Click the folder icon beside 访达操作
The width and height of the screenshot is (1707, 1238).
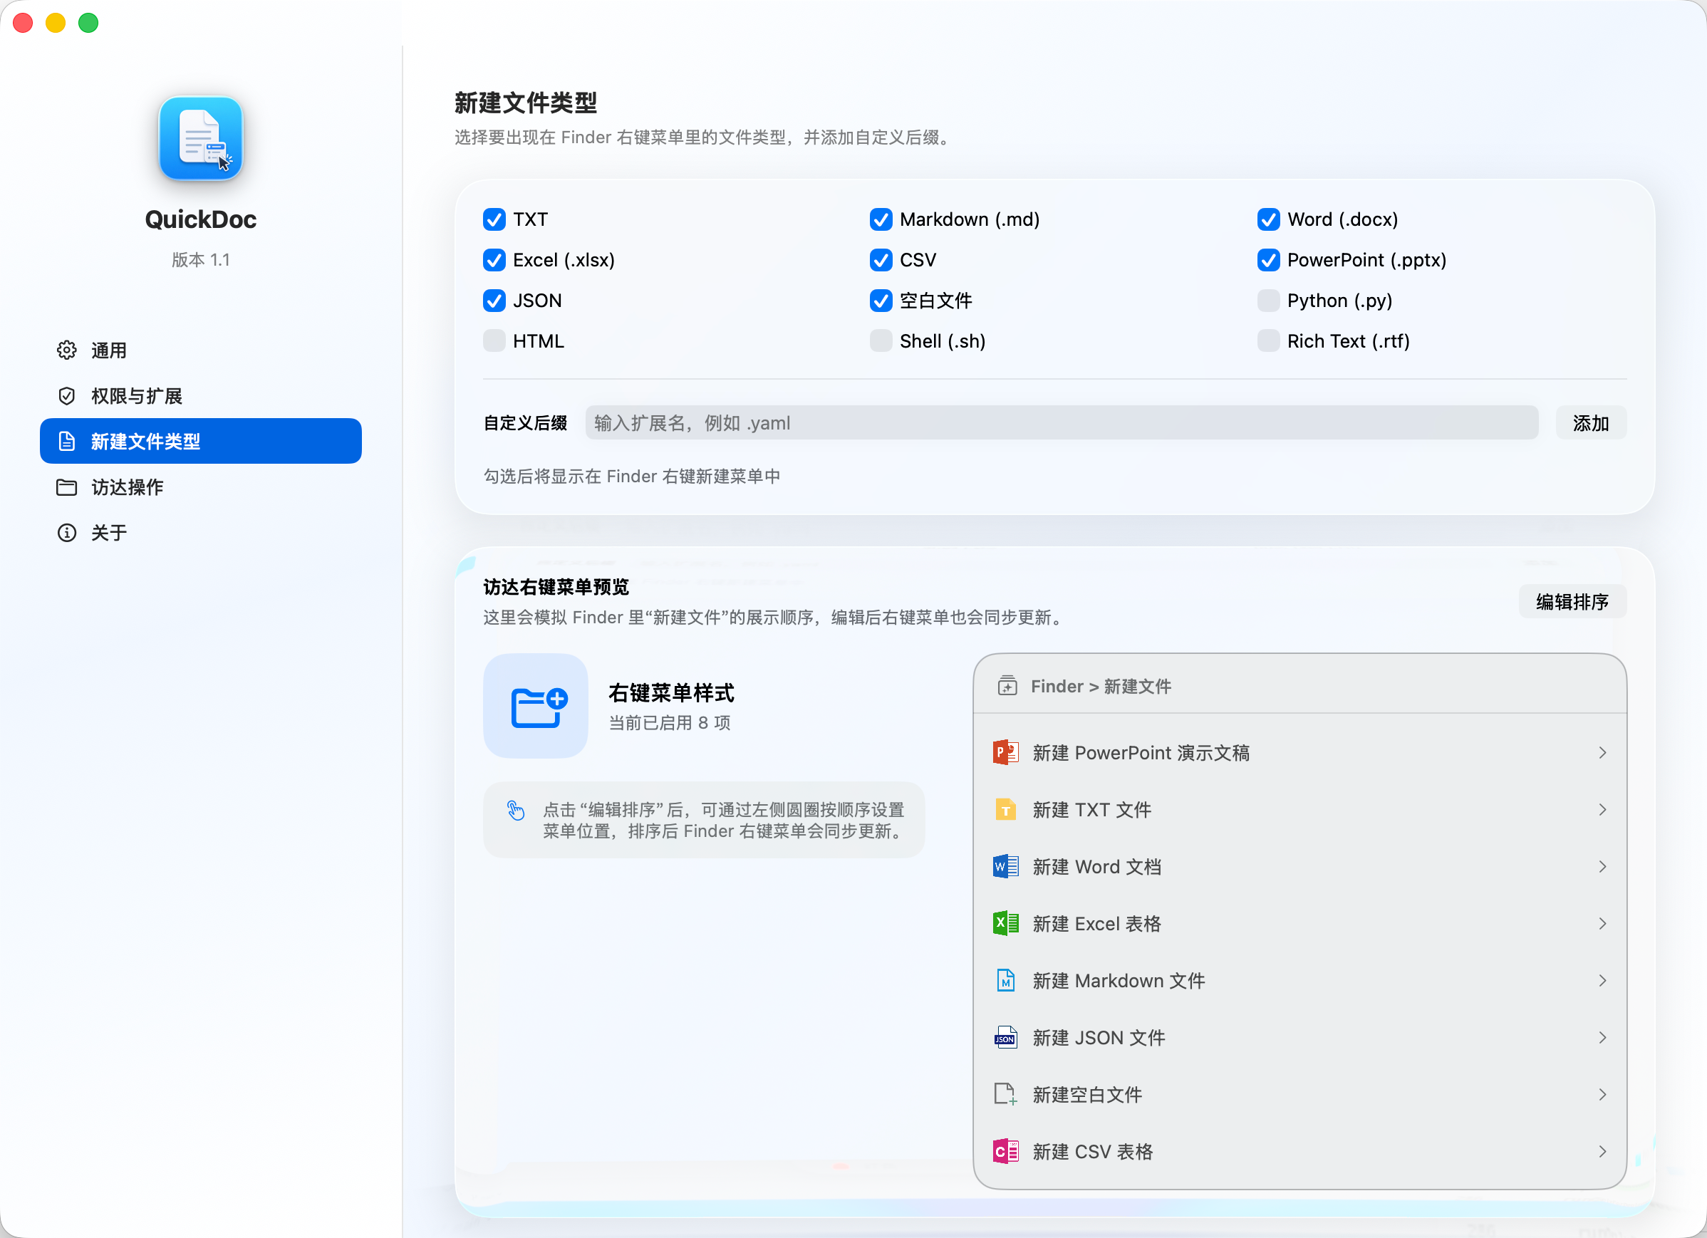point(67,488)
